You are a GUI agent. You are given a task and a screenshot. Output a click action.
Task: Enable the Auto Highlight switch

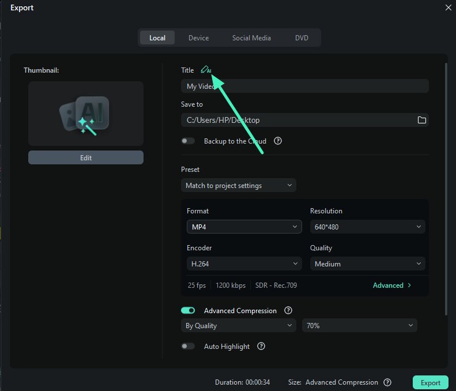[188, 346]
